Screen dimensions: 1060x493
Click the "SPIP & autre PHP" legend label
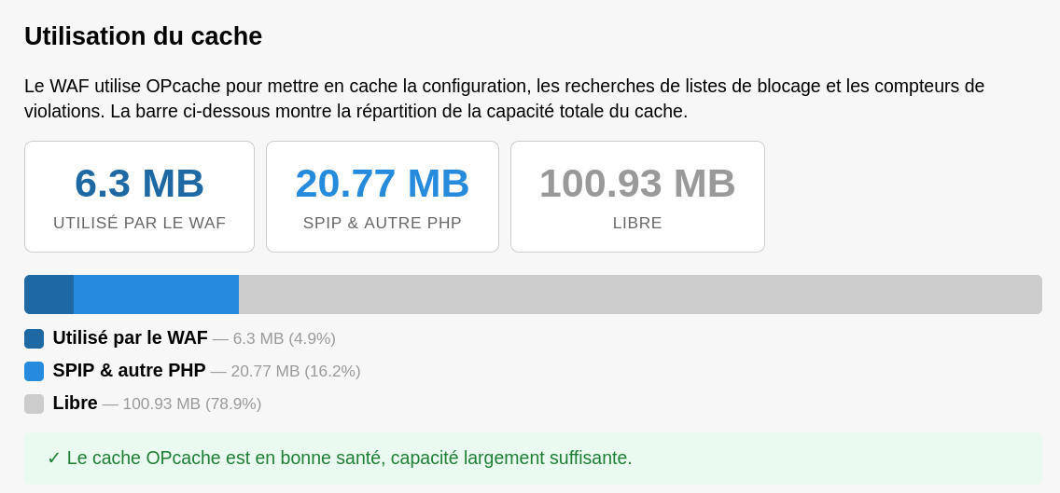[129, 371]
